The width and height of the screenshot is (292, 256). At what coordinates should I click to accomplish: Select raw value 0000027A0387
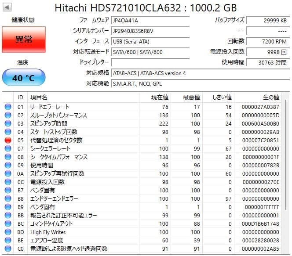tap(260, 107)
